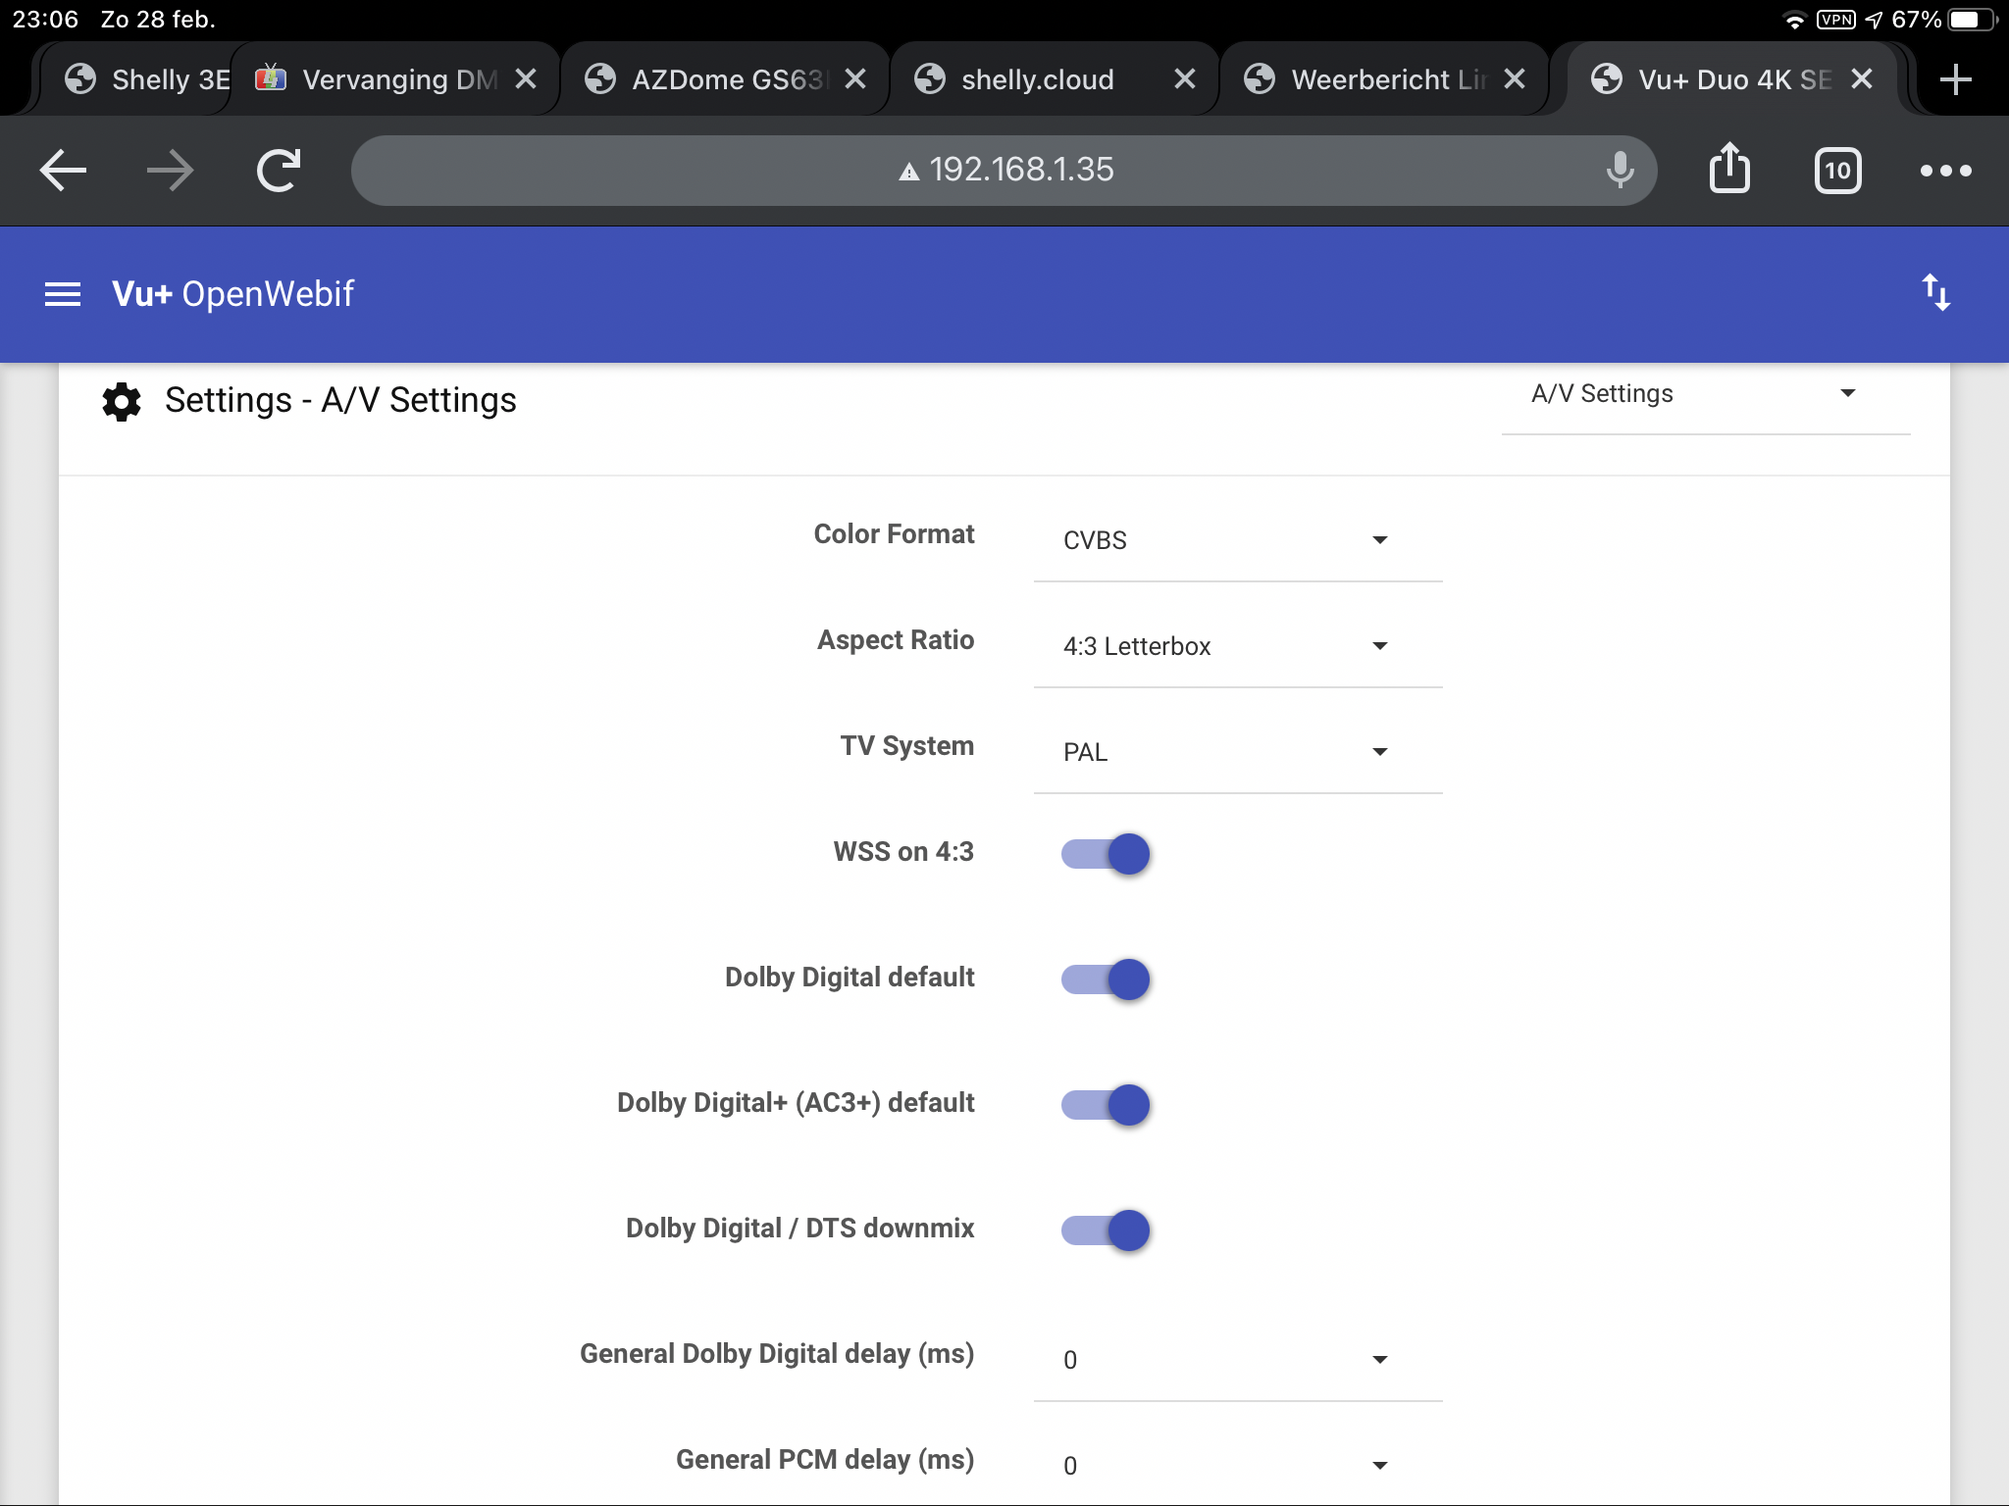Disable the WSS on 4:3 switch

(1106, 854)
